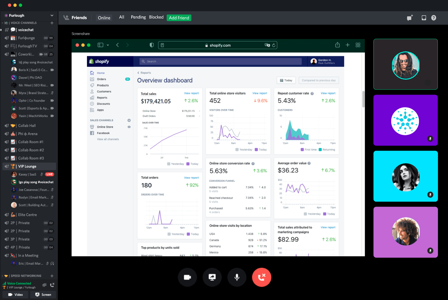Disconnect using phone icon beside Voice Connected
Image resolution: width=448 pixels, height=300 pixels.
(x=52, y=285)
